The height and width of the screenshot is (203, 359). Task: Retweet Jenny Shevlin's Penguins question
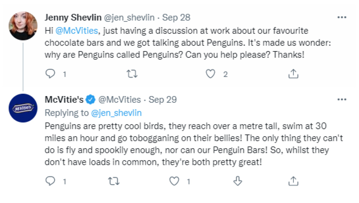pyautogui.click(x=132, y=74)
